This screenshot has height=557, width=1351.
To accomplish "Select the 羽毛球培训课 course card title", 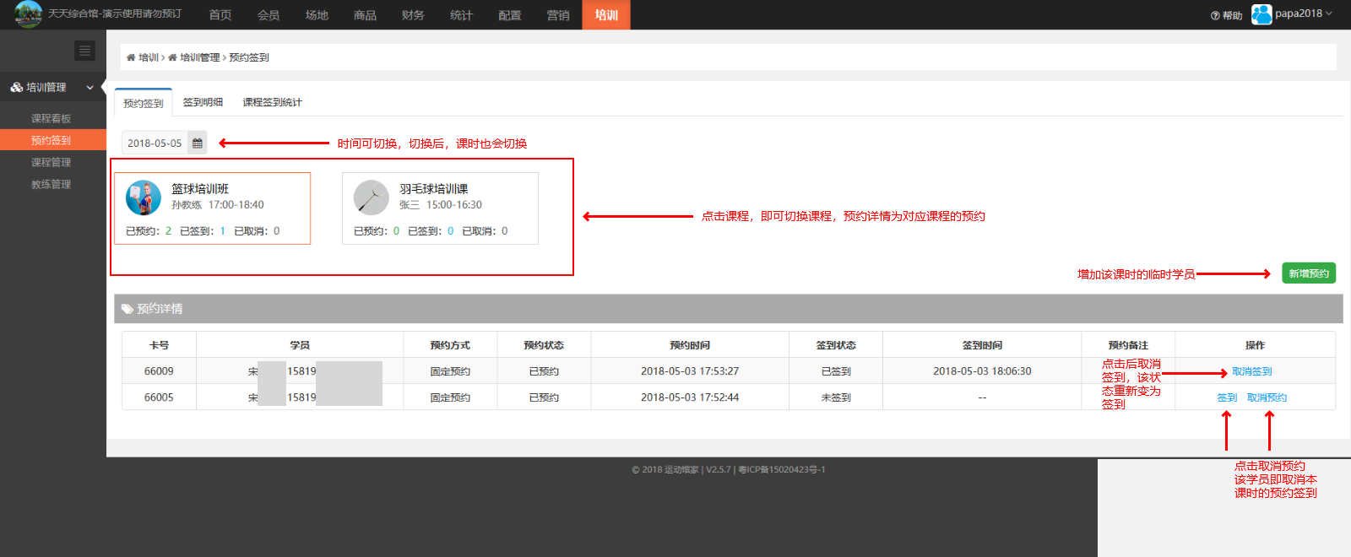I will (x=434, y=189).
